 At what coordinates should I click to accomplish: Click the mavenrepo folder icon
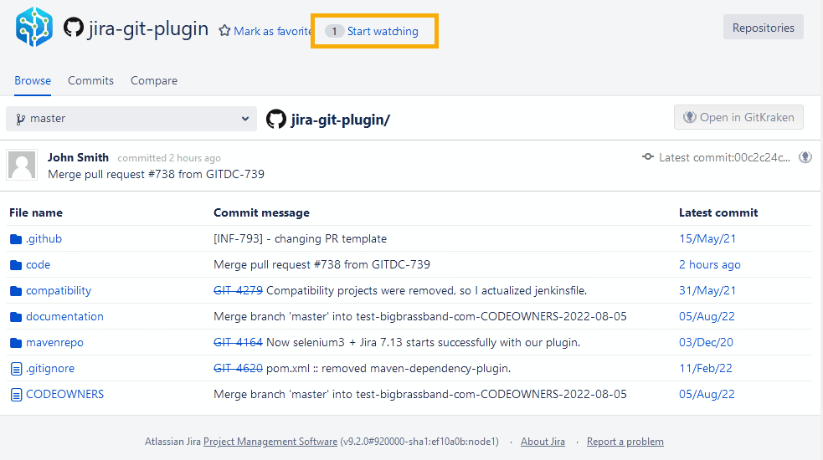click(x=16, y=343)
